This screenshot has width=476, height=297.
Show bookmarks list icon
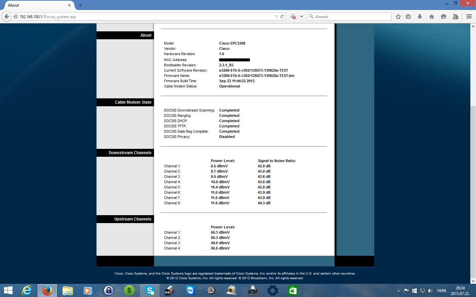pos(408,16)
